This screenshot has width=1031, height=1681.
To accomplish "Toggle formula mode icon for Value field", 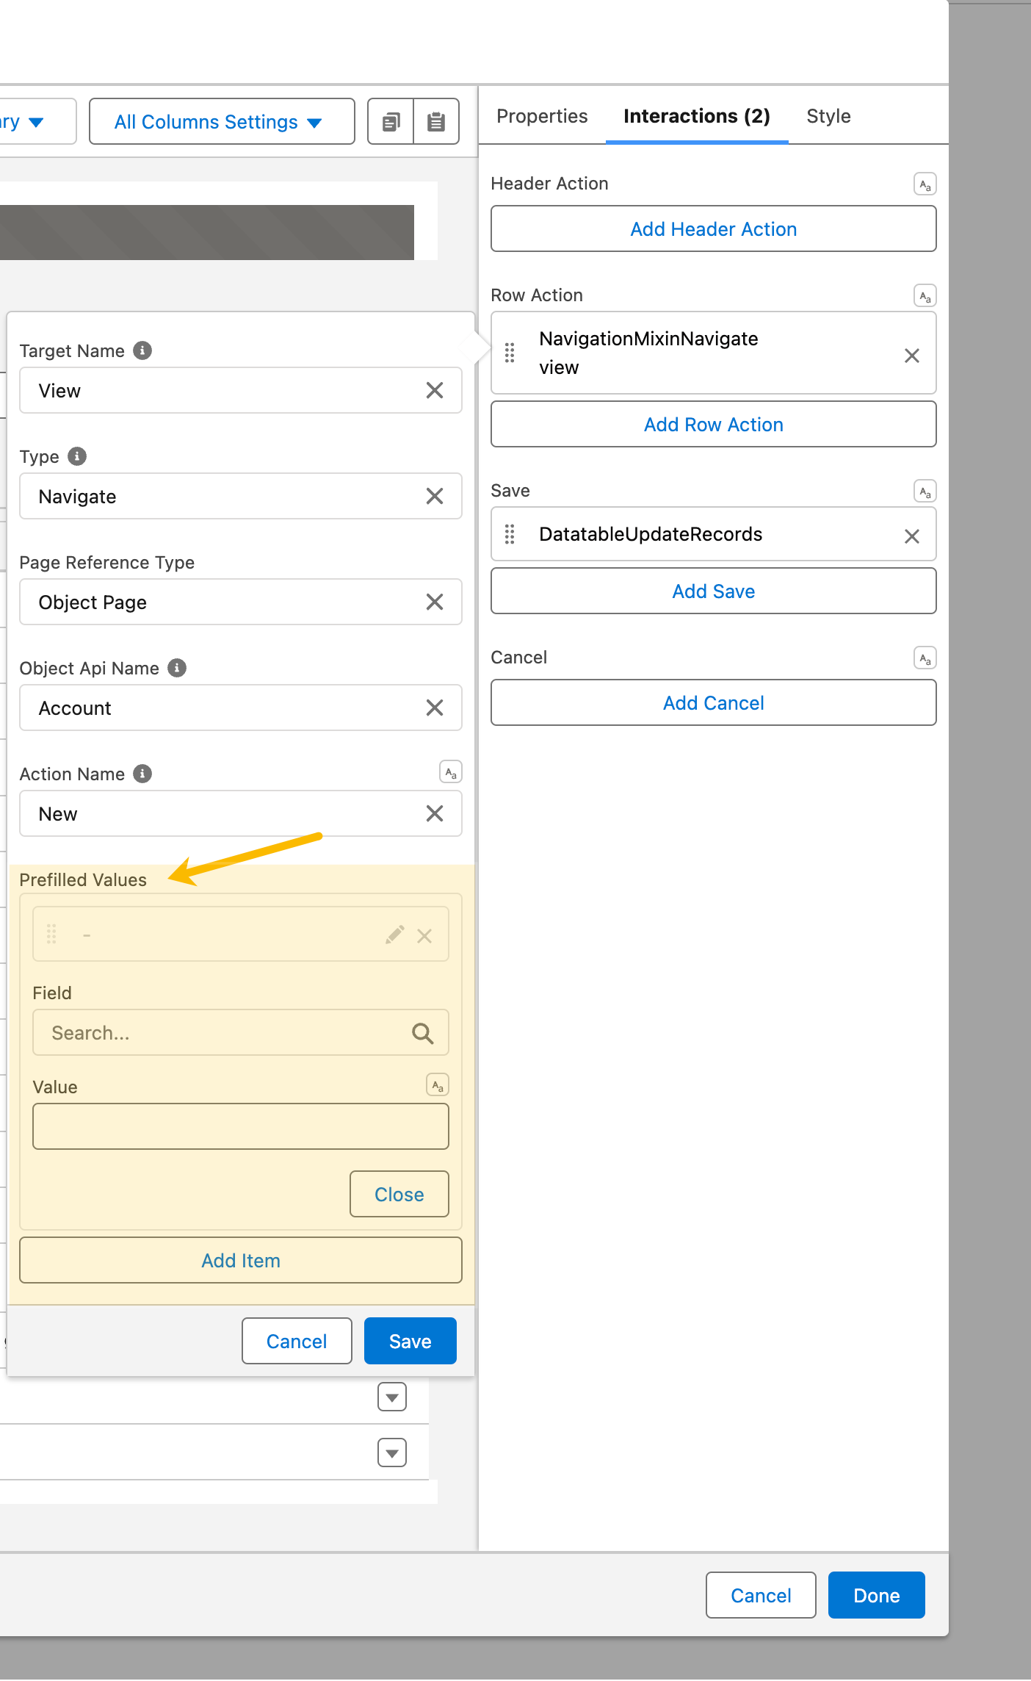I will (438, 1085).
